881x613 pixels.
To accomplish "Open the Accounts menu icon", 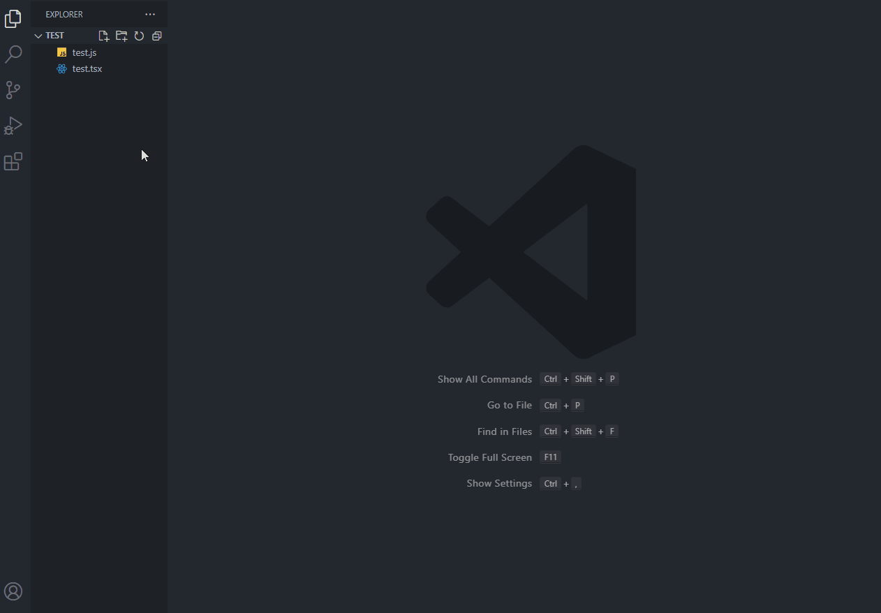I will (13, 591).
